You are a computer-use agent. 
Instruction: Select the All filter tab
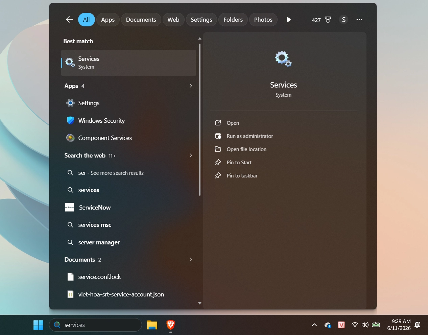point(87,20)
